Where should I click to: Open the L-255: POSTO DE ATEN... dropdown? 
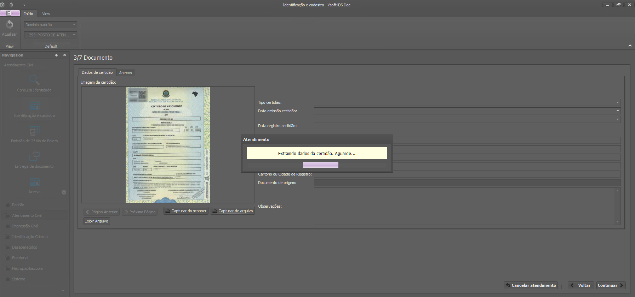pyautogui.click(x=51, y=35)
